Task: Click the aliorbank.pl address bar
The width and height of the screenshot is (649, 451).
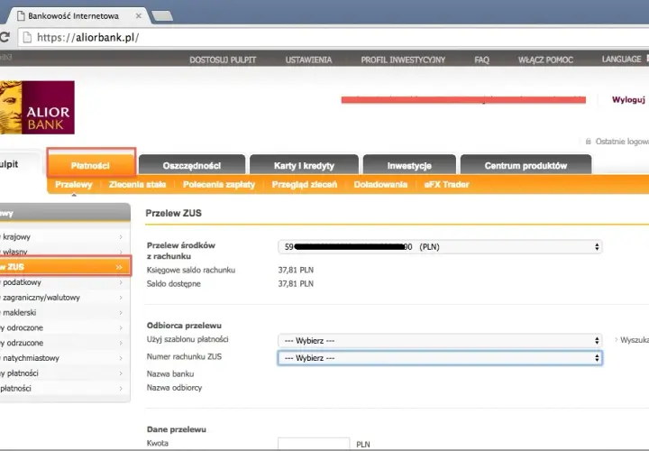Action: pos(335,38)
